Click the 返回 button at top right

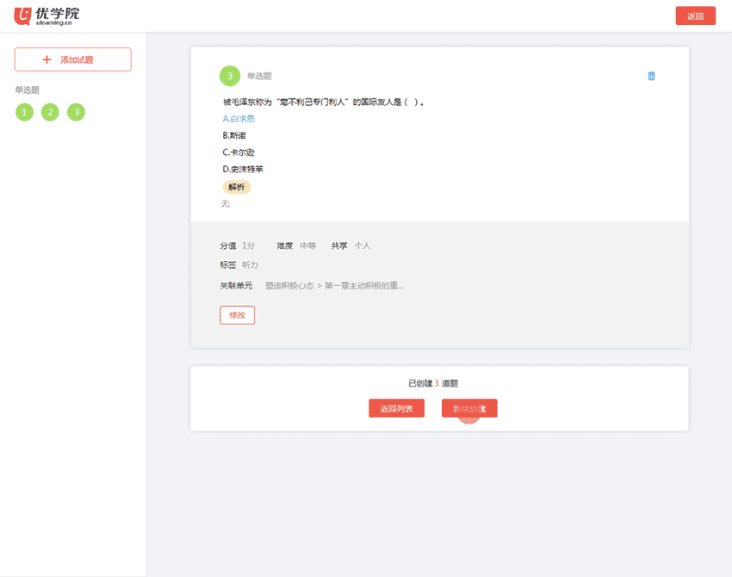click(695, 16)
